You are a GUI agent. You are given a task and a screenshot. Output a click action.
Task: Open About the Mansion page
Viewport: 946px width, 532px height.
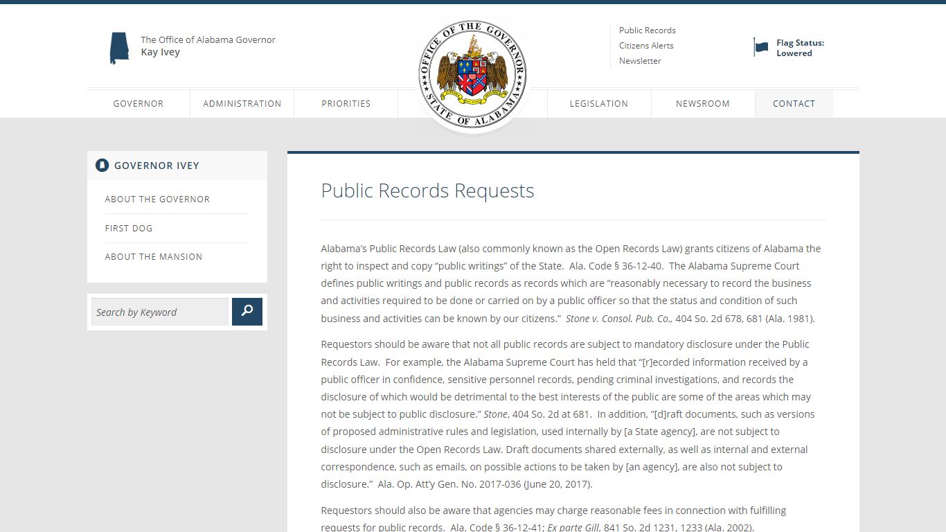[x=154, y=257]
